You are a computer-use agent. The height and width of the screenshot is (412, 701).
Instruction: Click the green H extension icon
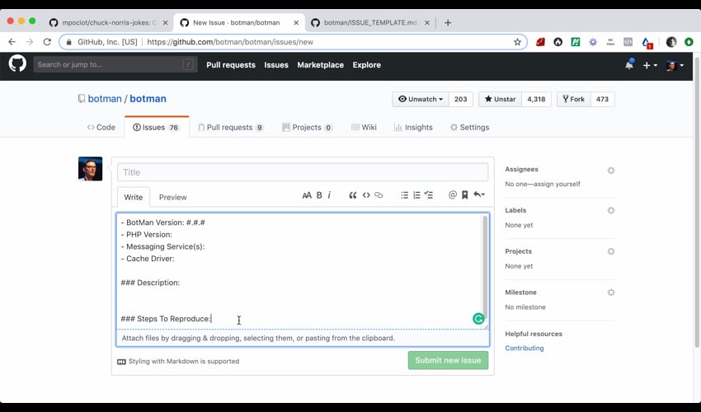(x=576, y=42)
